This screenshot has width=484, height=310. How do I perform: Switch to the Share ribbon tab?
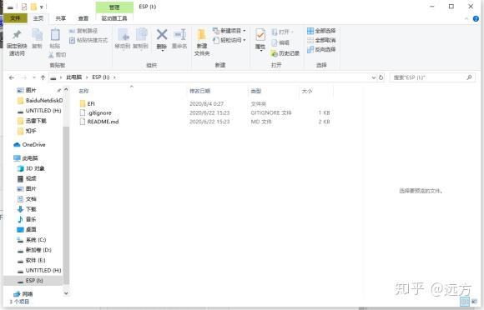[60, 18]
